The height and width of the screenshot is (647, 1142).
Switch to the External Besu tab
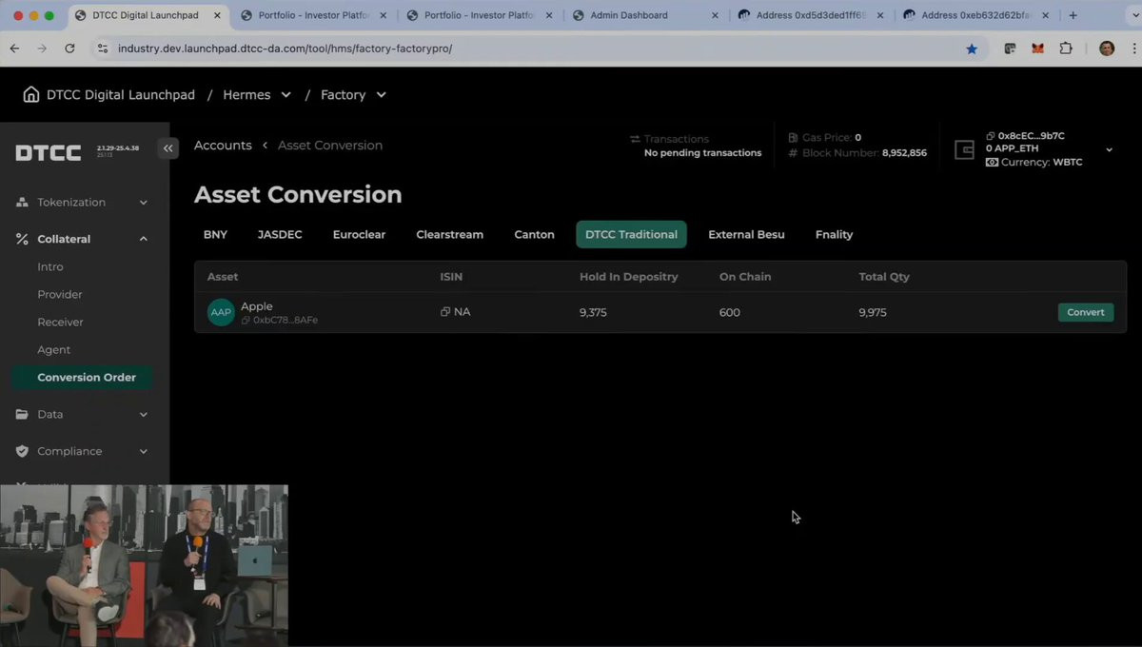(x=746, y=235)
